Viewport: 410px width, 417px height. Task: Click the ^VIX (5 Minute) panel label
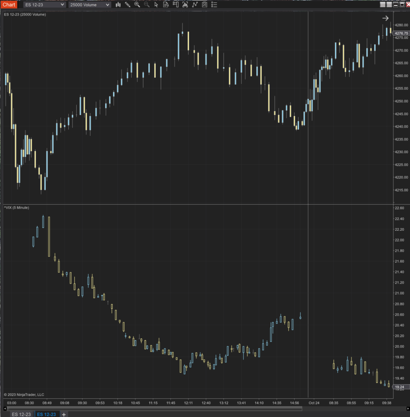[x=17, y=207]
